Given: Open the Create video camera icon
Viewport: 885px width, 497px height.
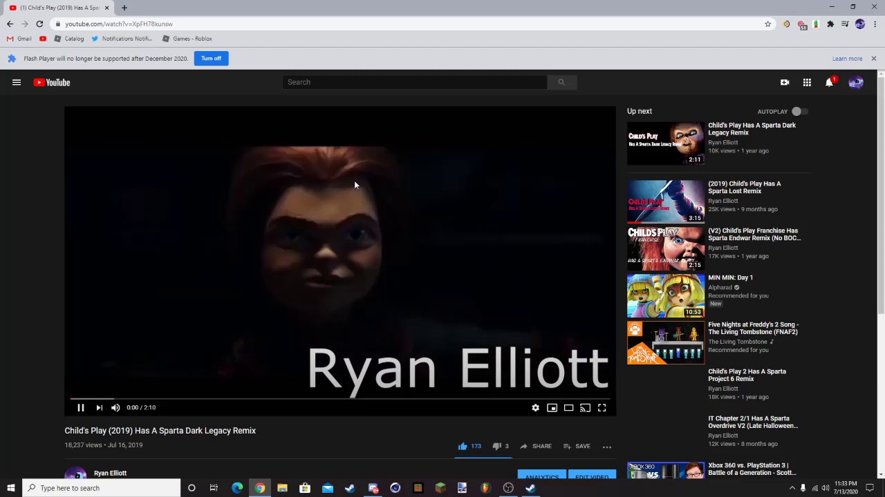Looking at the screenshot, I should (x=785, y=82).
